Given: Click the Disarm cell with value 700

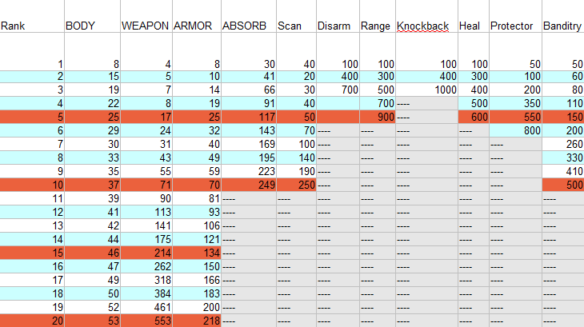Looking at the screenshot, I should point(337,90).
